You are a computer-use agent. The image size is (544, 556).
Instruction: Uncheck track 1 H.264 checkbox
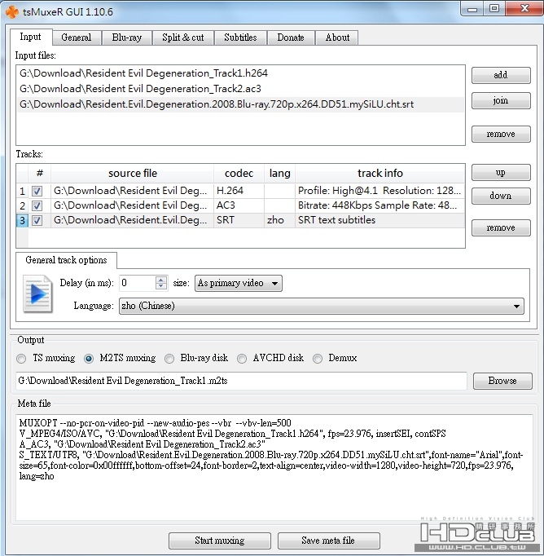37,191
